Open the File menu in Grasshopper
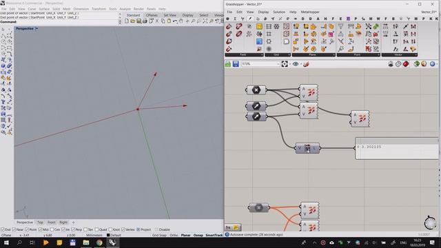Image resolution: width=441 pixels, height=248 pixels. pyautogui.click(x=229, y=12)
